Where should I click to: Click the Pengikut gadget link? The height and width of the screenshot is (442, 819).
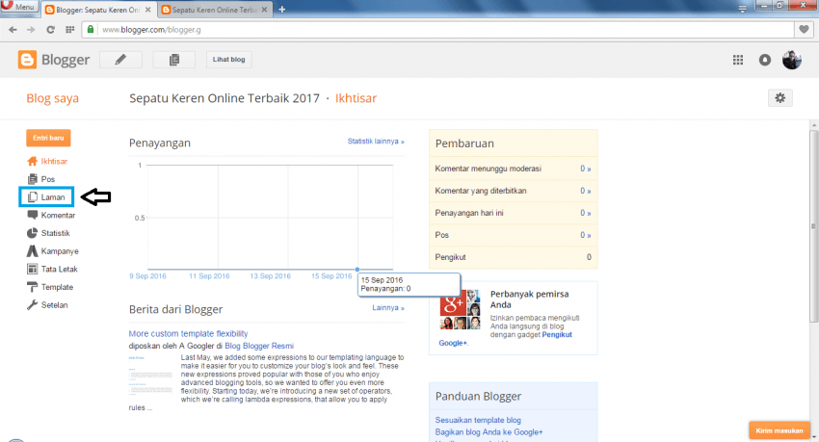[557, 334]
